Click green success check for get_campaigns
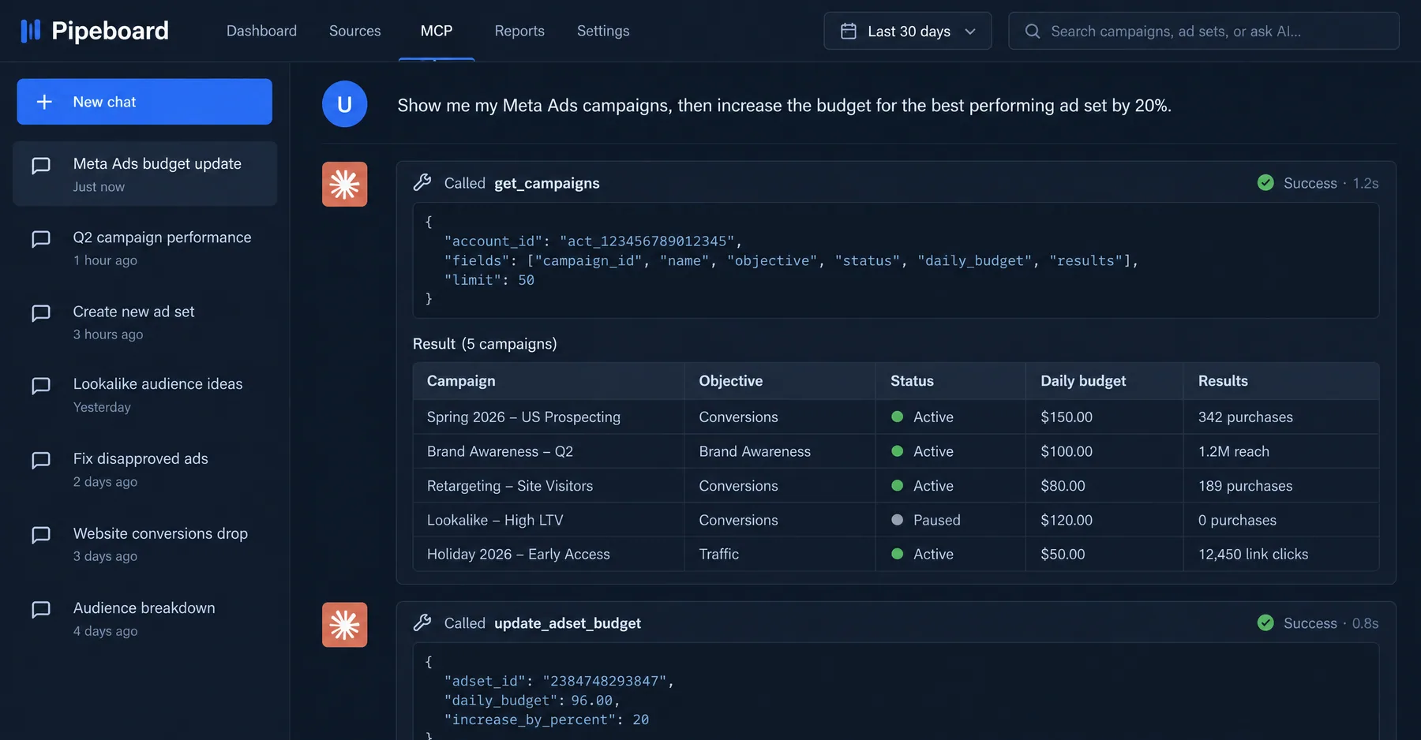Screen dimensions: 1421x740 point(1265,183)
